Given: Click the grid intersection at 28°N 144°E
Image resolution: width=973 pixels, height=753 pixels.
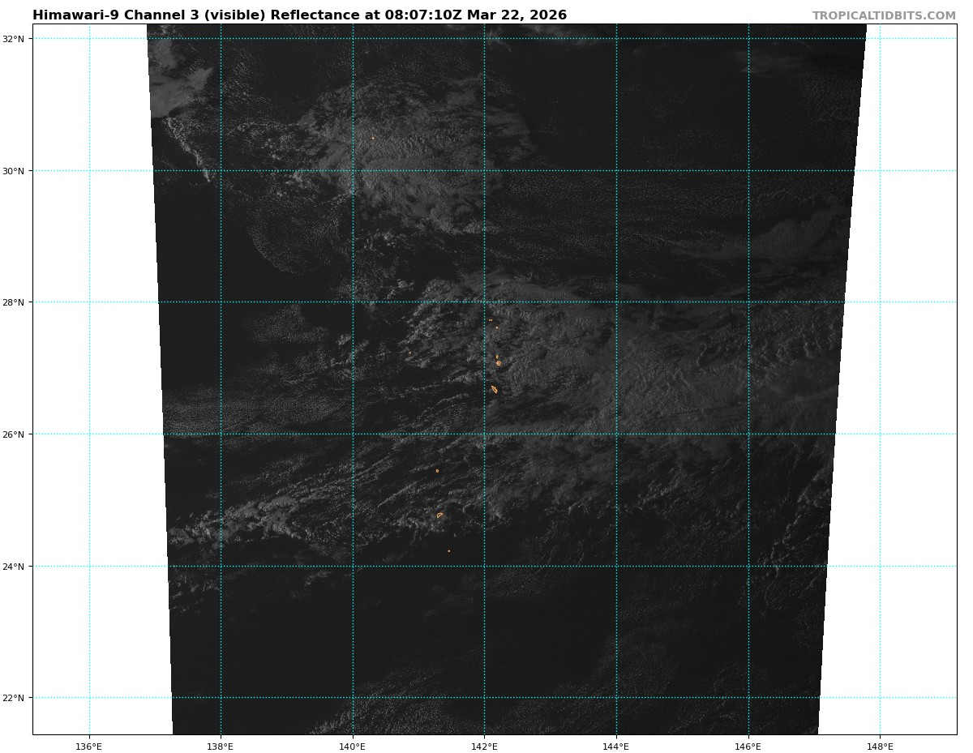Looking at the screenshot, I should coord(616,302).
